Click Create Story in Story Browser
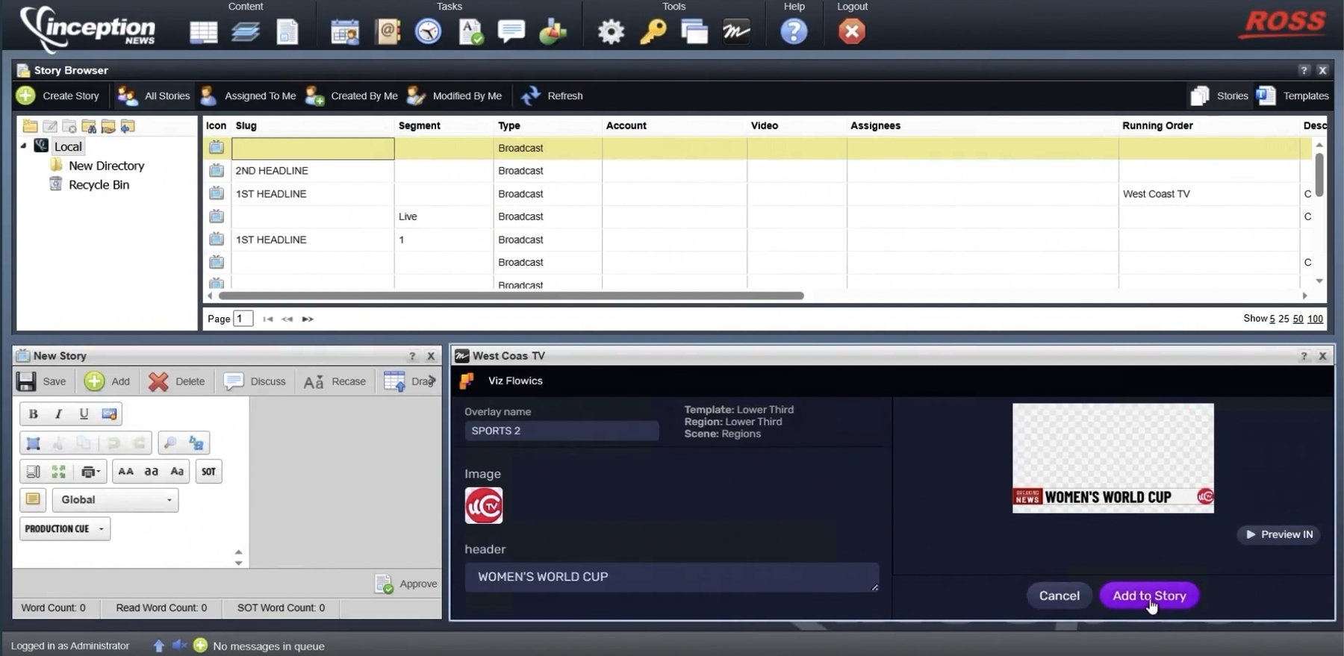Screen dimensions: 1344x656 point(58,96)
